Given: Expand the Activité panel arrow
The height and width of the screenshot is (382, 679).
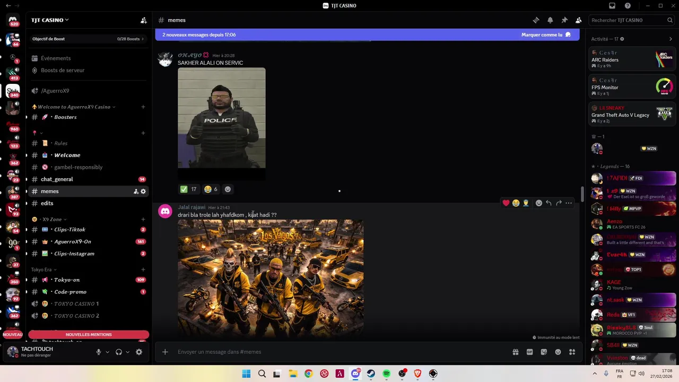Looking at the screenshot, I should tap(671, 39).
